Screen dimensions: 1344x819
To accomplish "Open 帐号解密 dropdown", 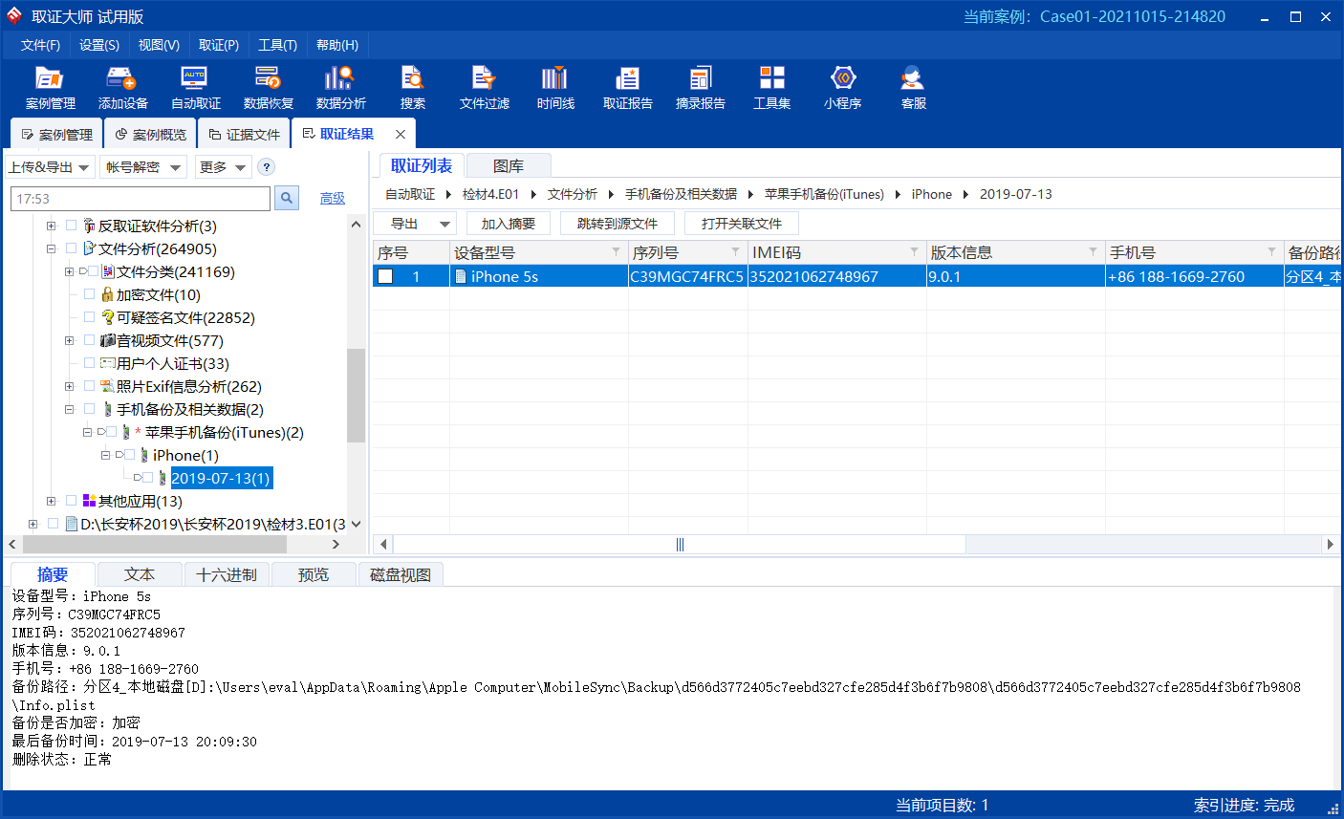I will (143, 167).
